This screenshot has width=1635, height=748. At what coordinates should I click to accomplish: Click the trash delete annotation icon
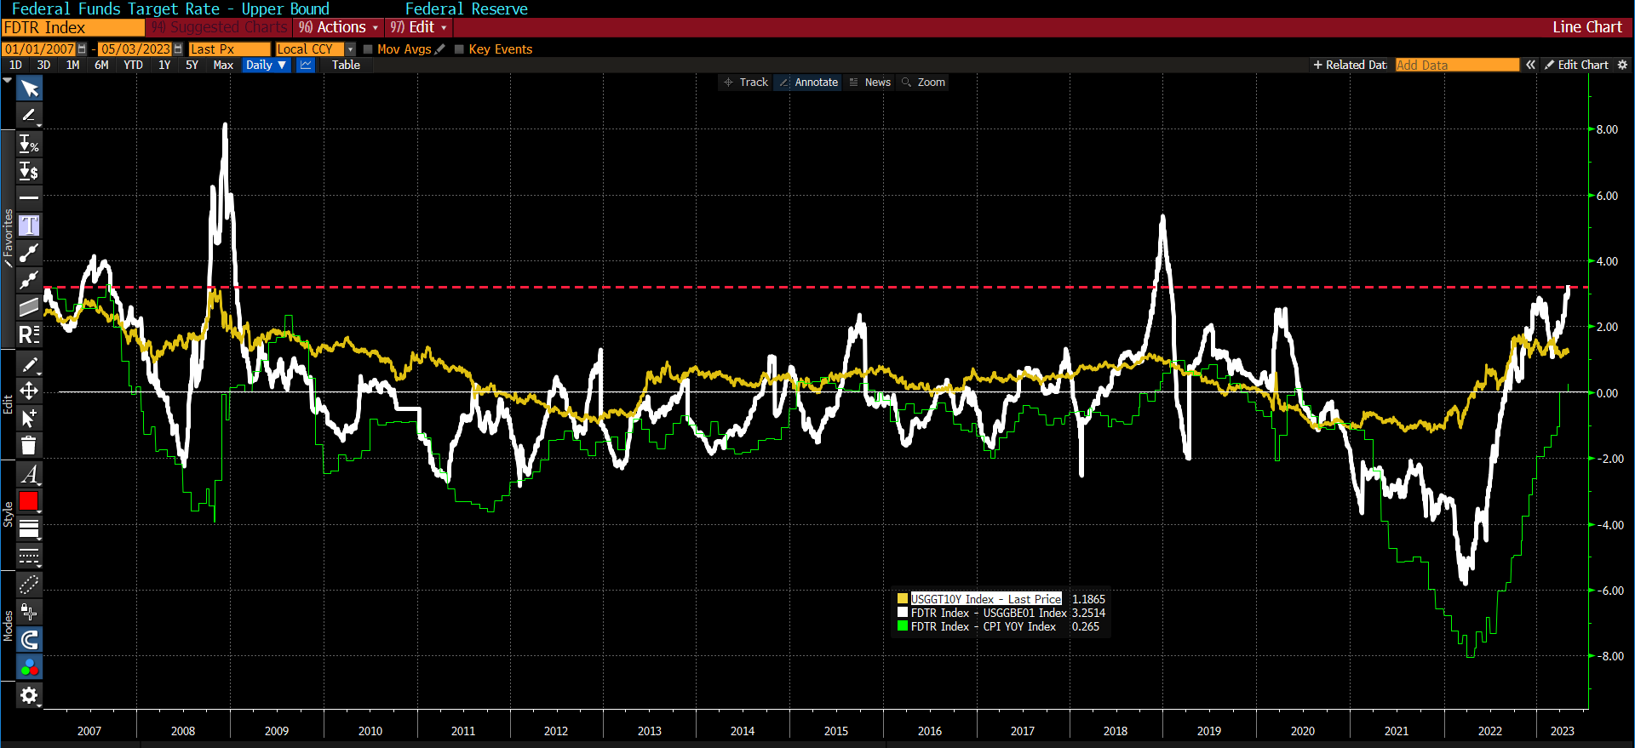tap(29, 445)
